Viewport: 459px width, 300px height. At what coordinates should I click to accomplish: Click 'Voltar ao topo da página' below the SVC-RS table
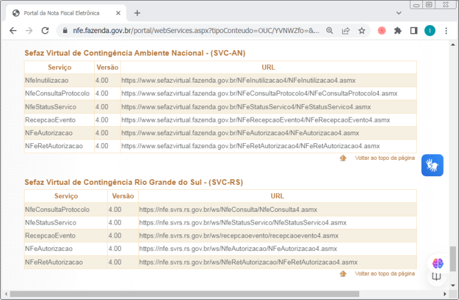tap(384, 274)
